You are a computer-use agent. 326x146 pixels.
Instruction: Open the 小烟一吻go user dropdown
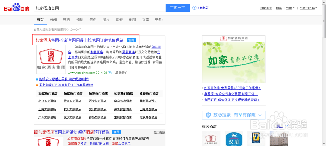point(308,8)
